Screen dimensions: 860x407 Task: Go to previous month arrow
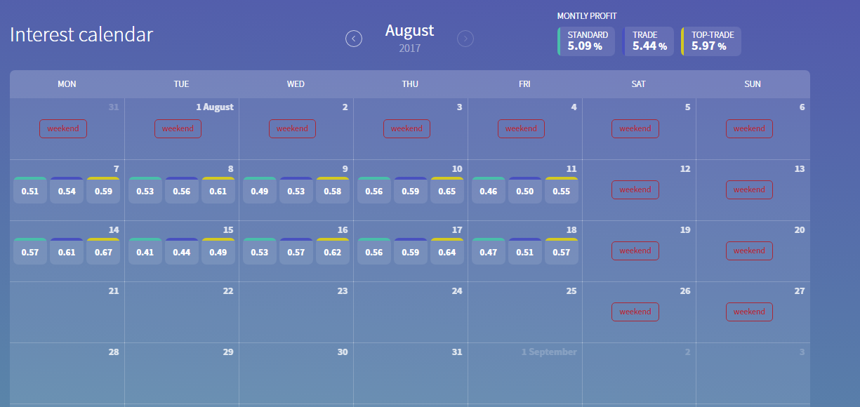point(354,39)
